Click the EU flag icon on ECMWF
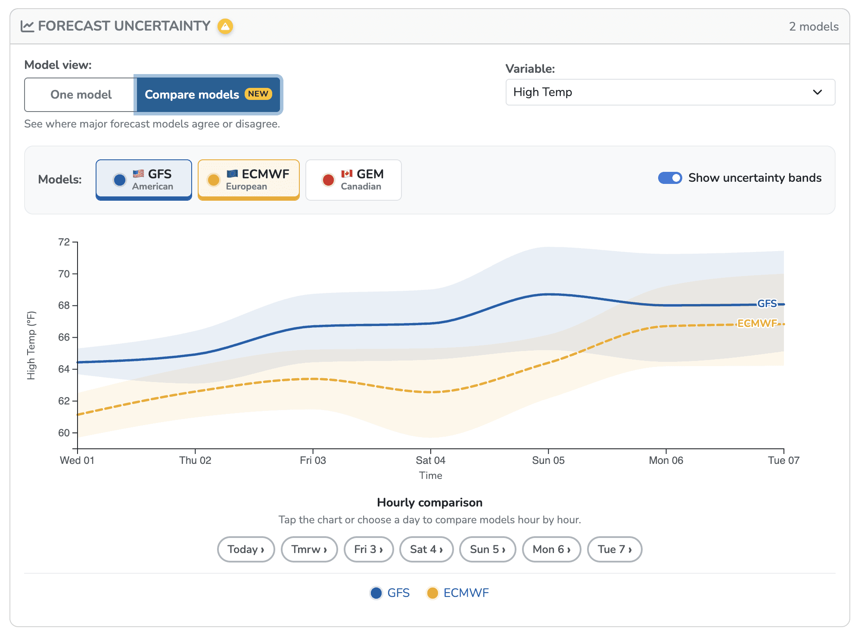The image size is (858, 634). coord(232,174)
